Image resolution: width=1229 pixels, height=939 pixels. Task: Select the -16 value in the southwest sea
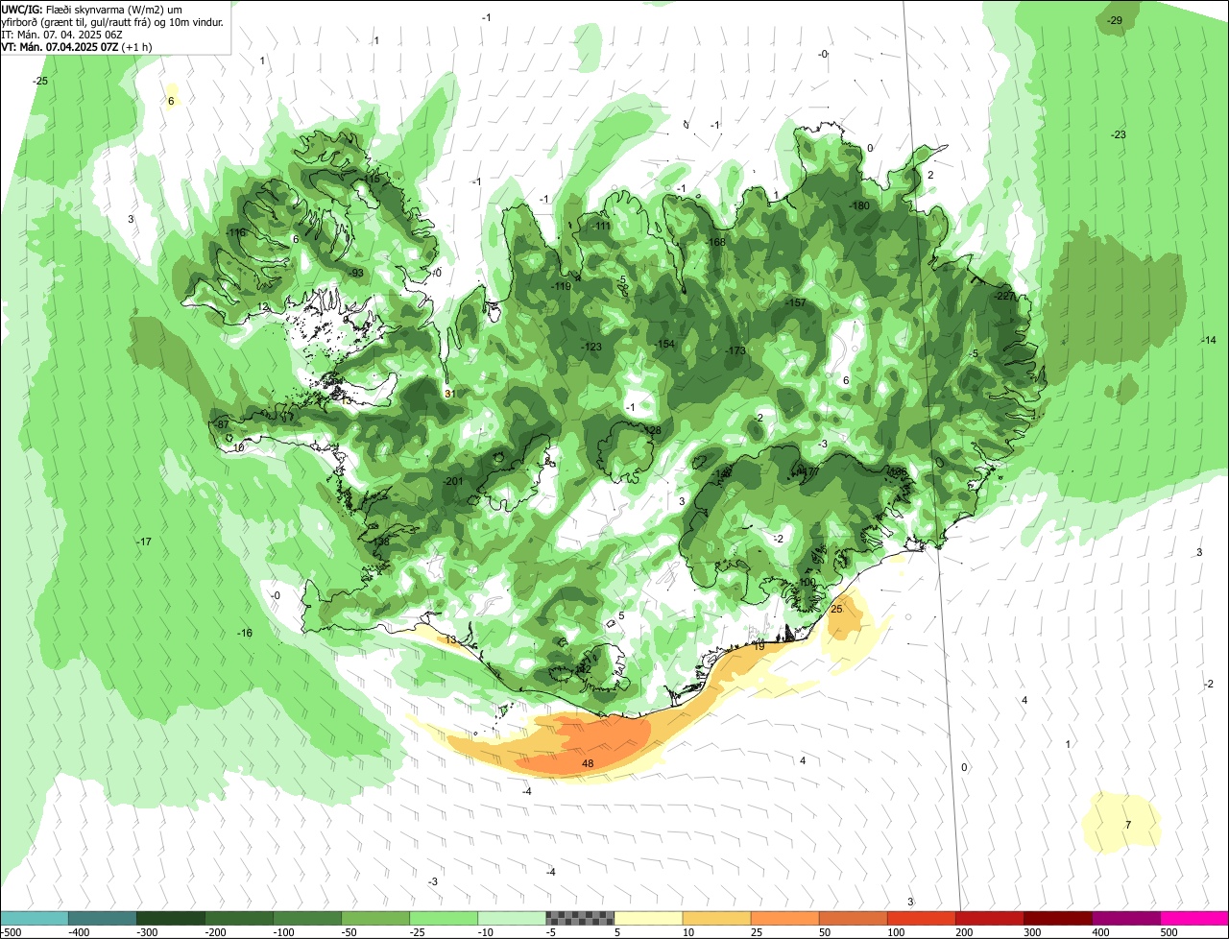(x=245, y=633)
